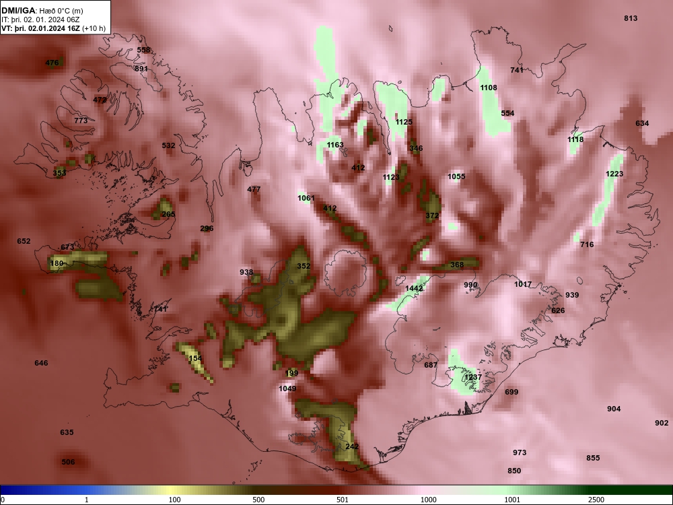Select the 938 map label
This screenshot has height=505, width=673.
(246, 272)
